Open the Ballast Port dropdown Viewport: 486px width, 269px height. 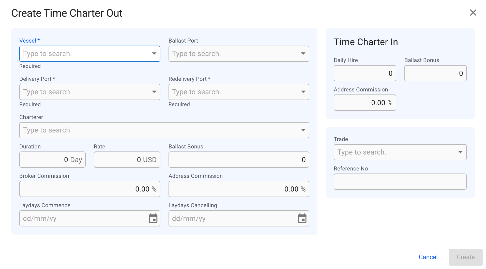(x=303, y=53)
